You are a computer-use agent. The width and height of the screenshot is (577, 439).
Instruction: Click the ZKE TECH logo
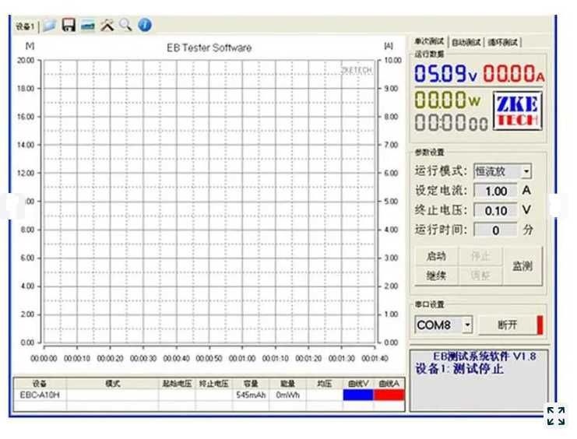(517, 111)
